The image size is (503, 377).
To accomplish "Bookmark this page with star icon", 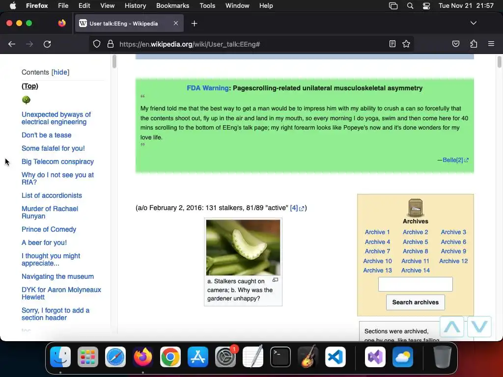I will tap(406, 44).
